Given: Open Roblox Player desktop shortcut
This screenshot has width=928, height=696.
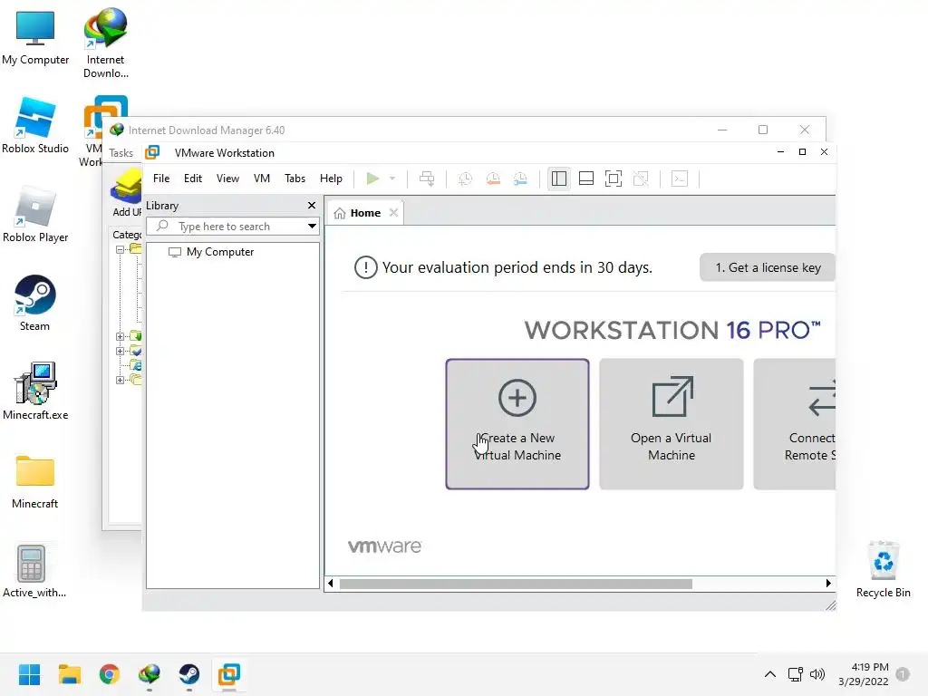Looking at the screenshot, I should 35,214.
